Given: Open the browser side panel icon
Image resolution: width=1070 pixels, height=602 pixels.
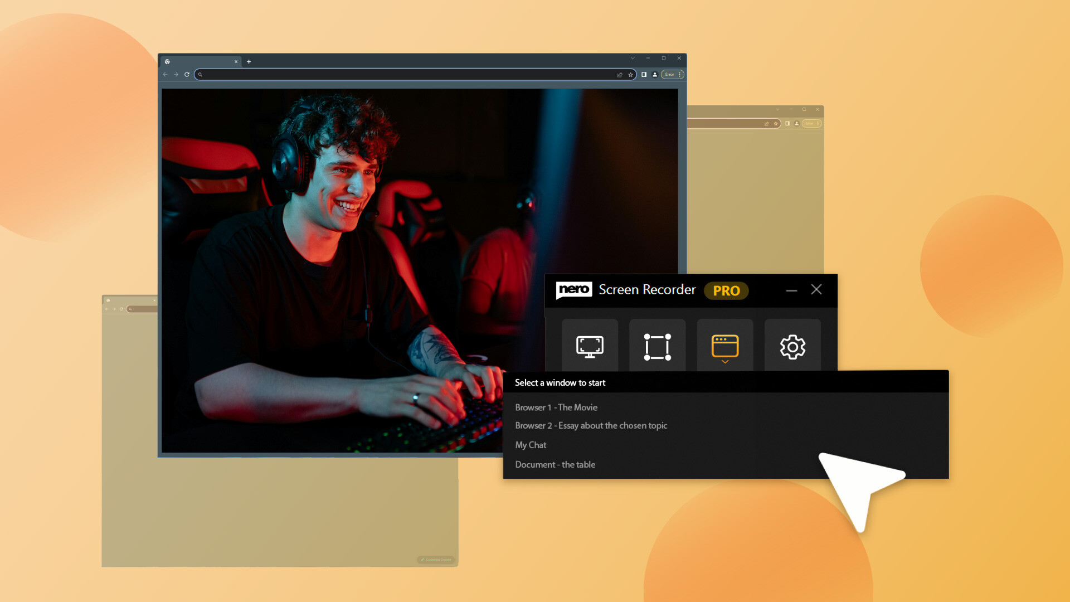Looking at the screenshot, I should pyautogui.click(x=644, y=74).
